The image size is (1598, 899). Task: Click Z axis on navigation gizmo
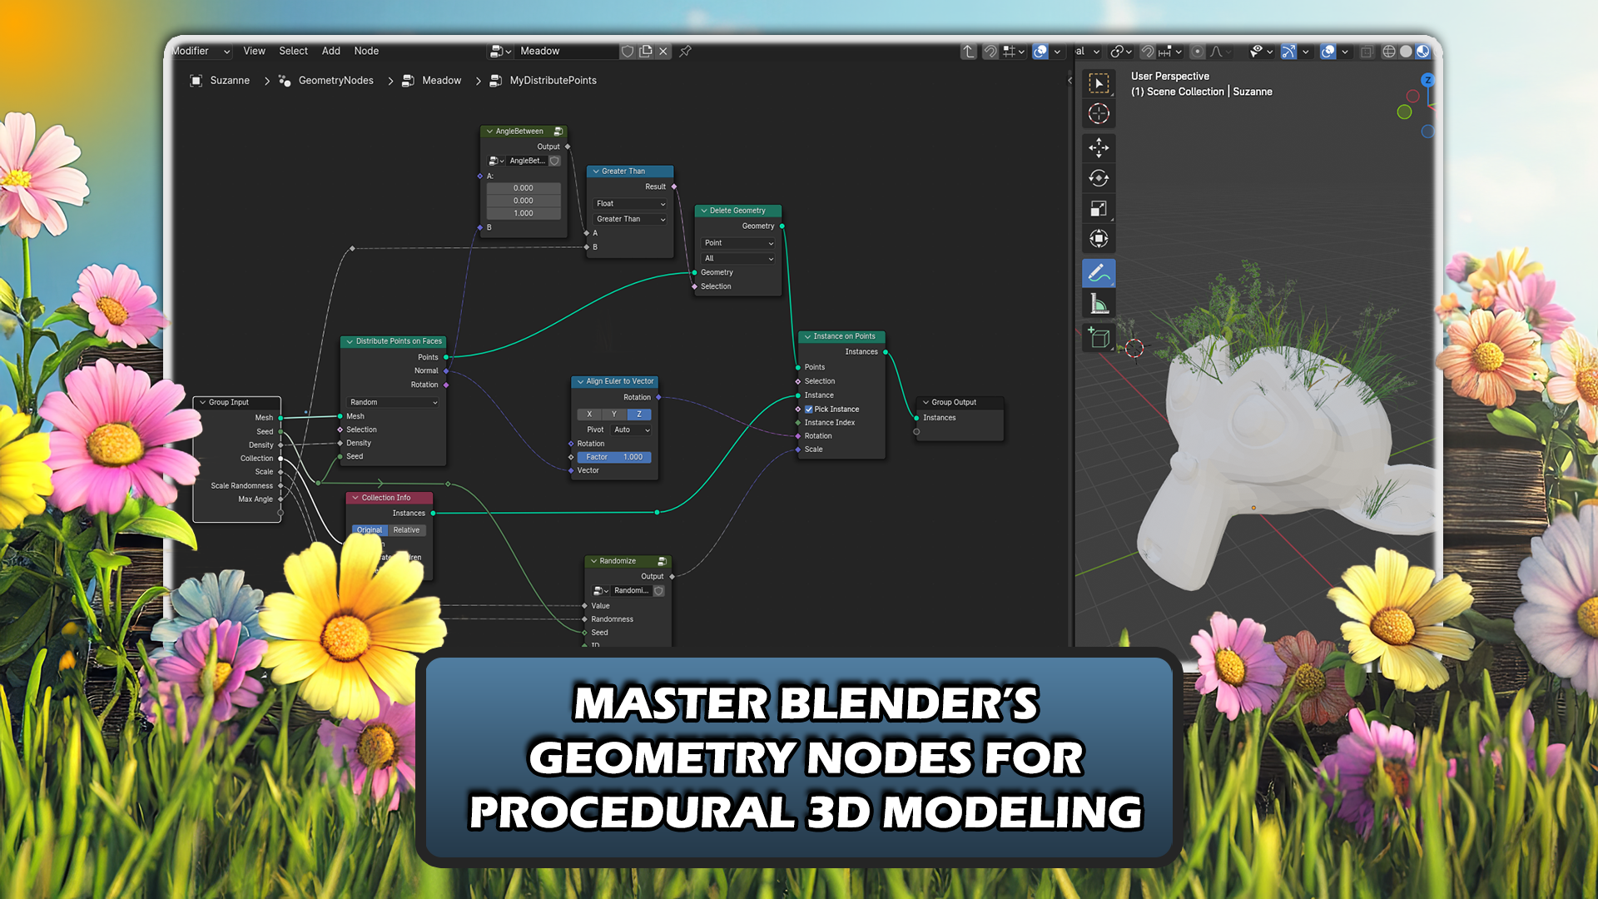click(1427, 80)
